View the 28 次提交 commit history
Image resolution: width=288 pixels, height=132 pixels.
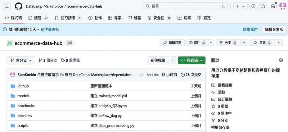[x=191, y=75]
